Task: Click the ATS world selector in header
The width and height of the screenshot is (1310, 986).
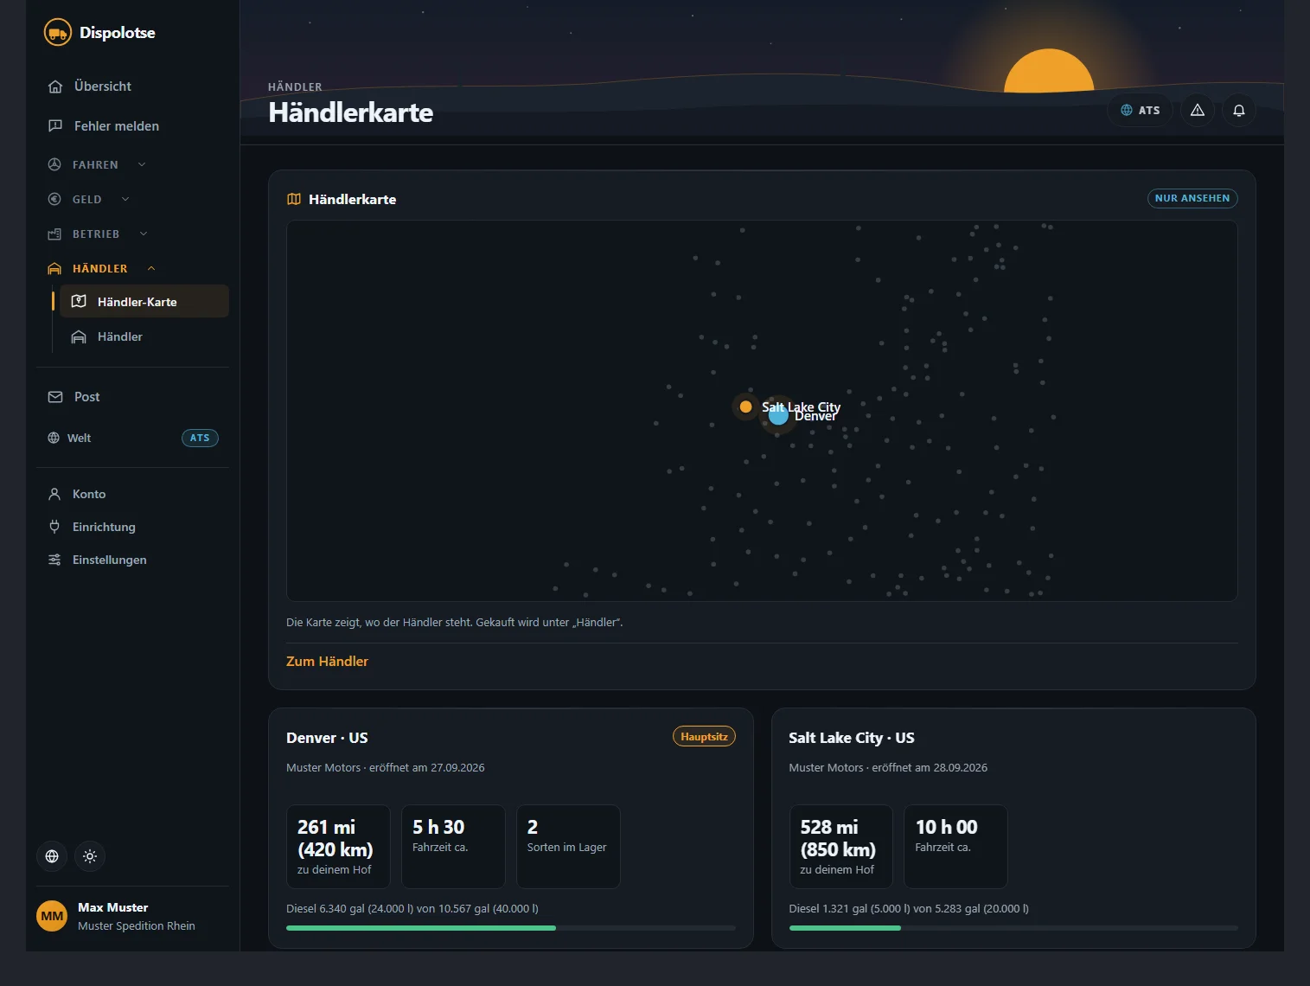Action: 1140,110
